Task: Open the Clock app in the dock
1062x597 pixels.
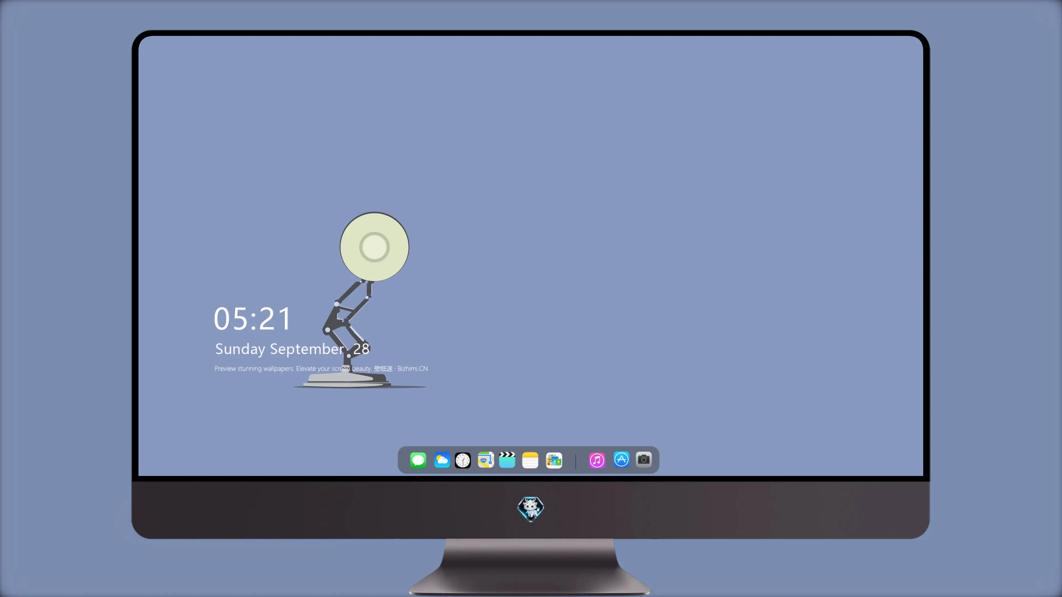Action: 463,460
